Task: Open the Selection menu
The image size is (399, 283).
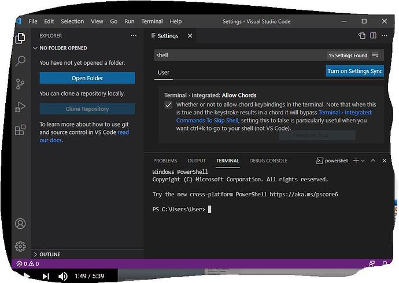Action: tap(72, 21)
